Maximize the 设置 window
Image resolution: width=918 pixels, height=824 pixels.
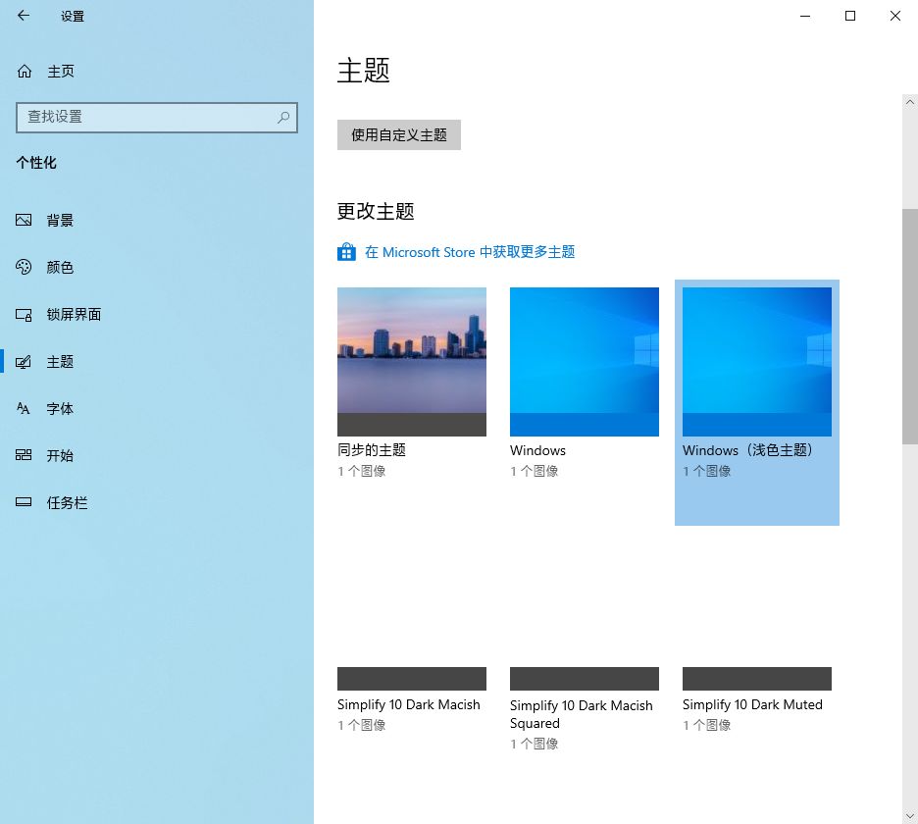(x=850, y=16)
